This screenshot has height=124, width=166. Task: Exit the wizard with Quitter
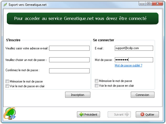[147, 114]
